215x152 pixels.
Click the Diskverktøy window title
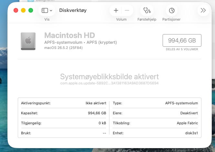pyautogui.click(x=73, y=10)
